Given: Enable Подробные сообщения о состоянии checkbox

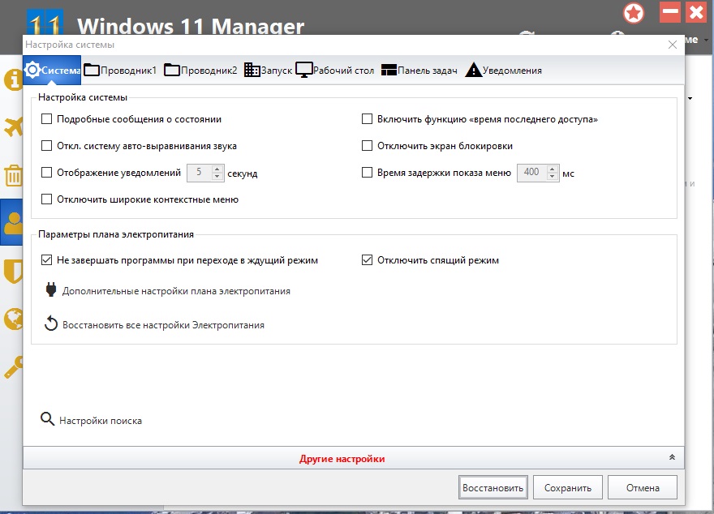Looking at the screenshot, I should click(47, 119).
